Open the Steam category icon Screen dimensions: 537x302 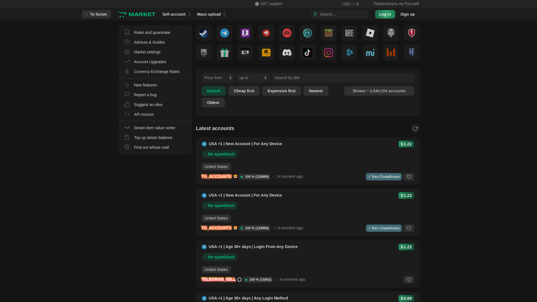pos(204,33)
